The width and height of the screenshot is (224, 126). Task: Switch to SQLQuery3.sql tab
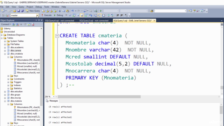point(94,21)
